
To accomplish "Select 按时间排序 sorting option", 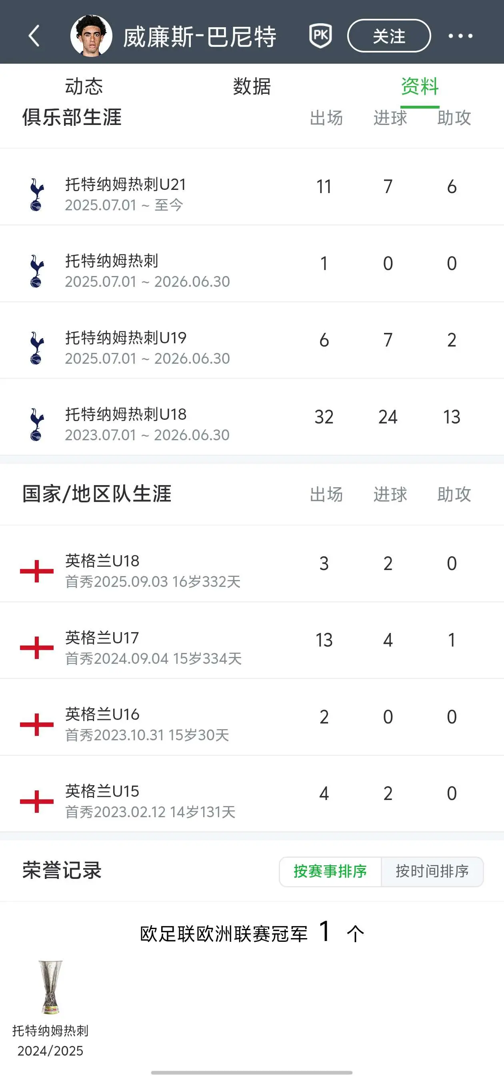I will click(432, 871).
